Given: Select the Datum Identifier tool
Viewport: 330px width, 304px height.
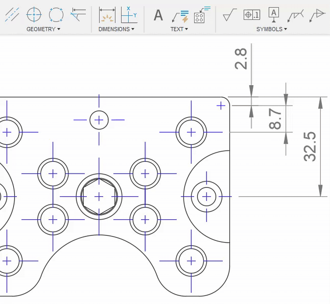Looking at the screenshot, I should (274, 15).
